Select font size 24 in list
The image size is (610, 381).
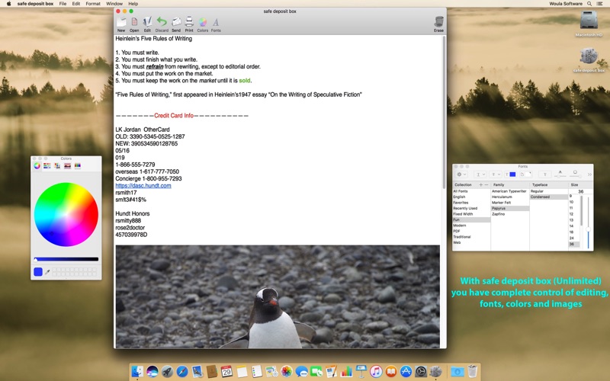coord(574,238)
